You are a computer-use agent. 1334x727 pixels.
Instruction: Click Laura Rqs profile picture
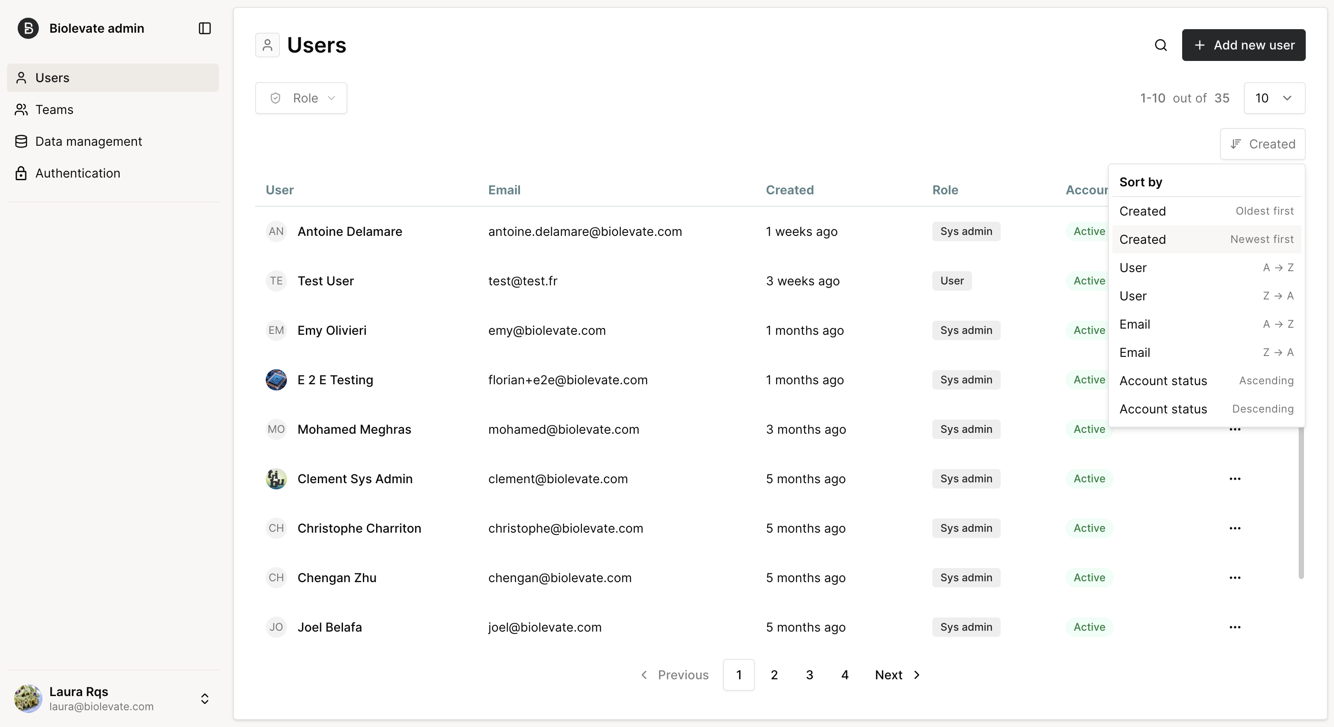pyautogui.click(x=28, y=698)
